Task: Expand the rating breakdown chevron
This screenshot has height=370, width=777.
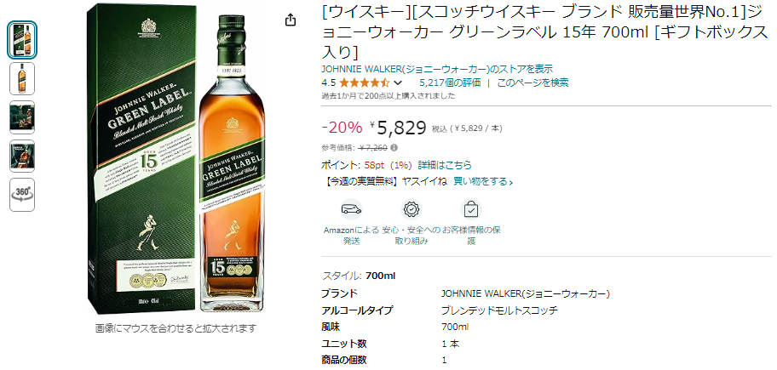Action: [397, 83]
